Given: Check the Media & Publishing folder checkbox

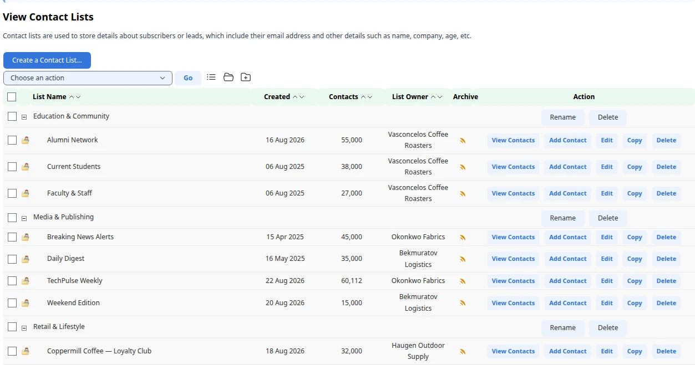Looking at the screenshot, I should point(12,218).
